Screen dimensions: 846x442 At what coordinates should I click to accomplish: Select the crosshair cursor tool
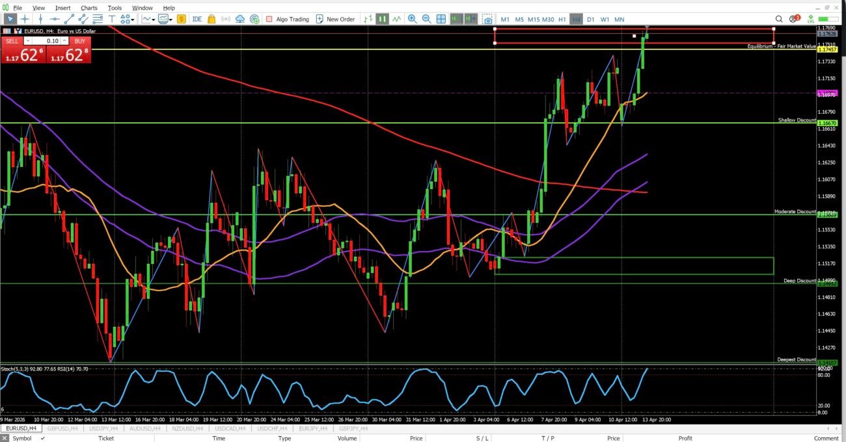point(25,19)
